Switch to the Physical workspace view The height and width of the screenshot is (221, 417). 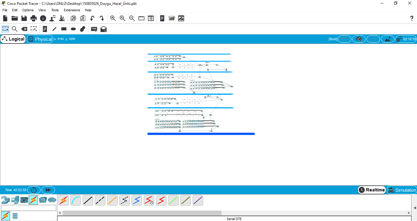[x=40, y=39]
